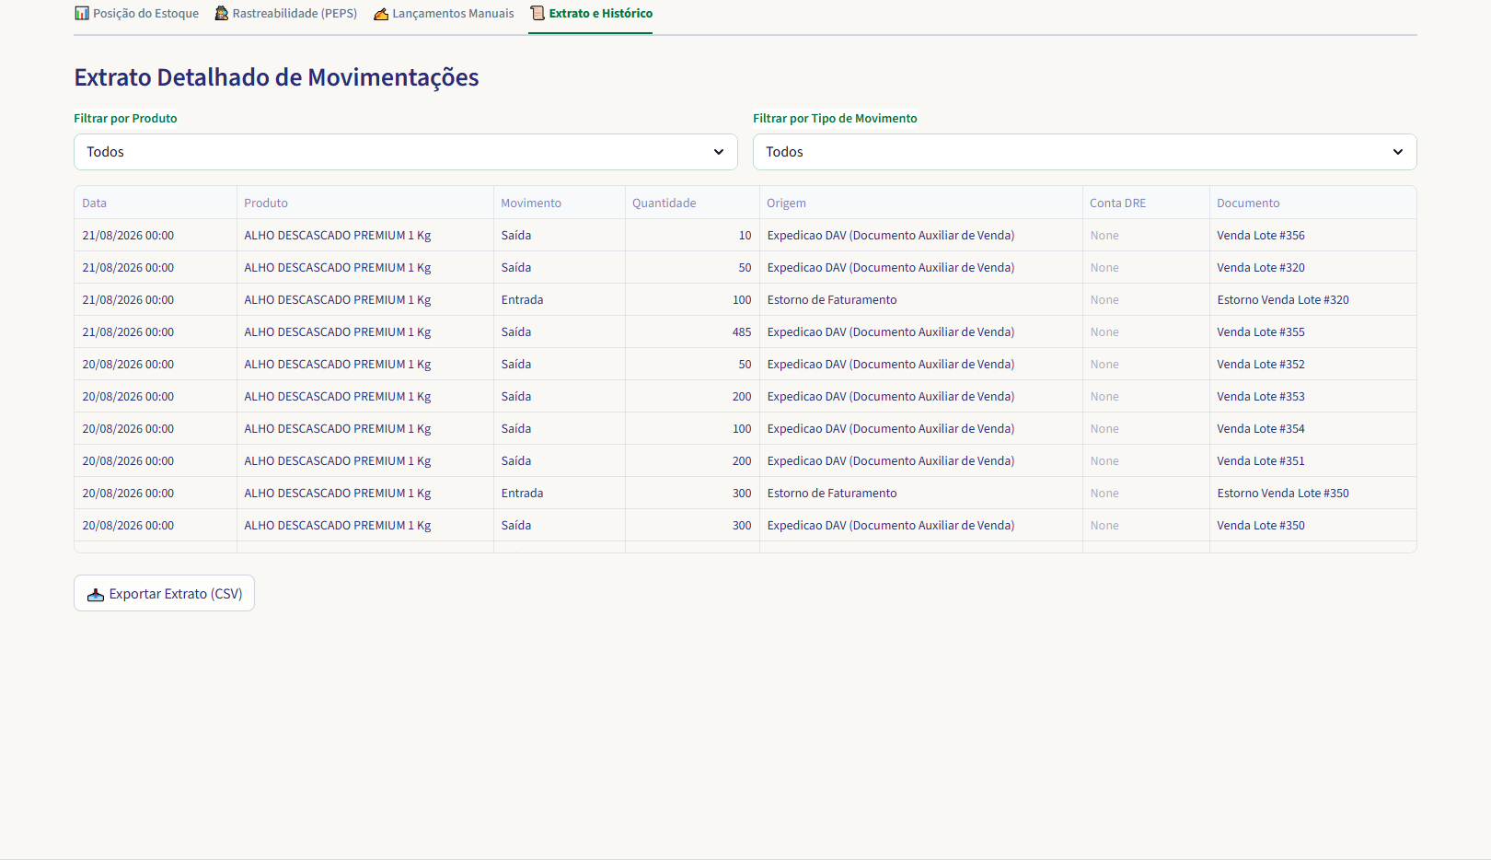
Task: Select the Extrato e Histórico tab
Action: pyautogui.click(x=591, y=13)
